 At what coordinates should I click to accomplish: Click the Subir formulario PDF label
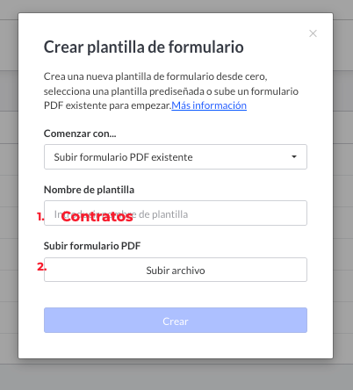[92, 246]
